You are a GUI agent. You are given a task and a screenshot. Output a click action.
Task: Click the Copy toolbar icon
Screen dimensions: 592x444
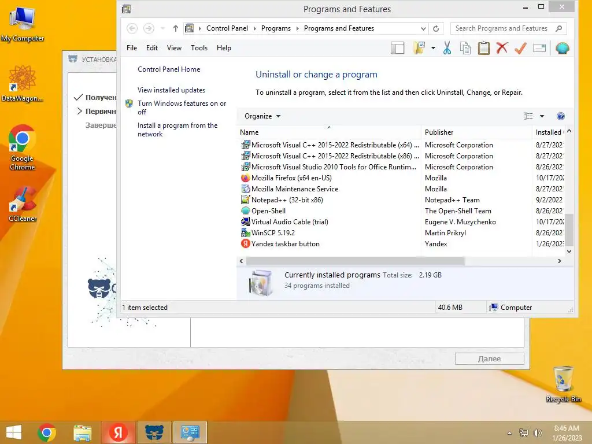coord(465,48)
